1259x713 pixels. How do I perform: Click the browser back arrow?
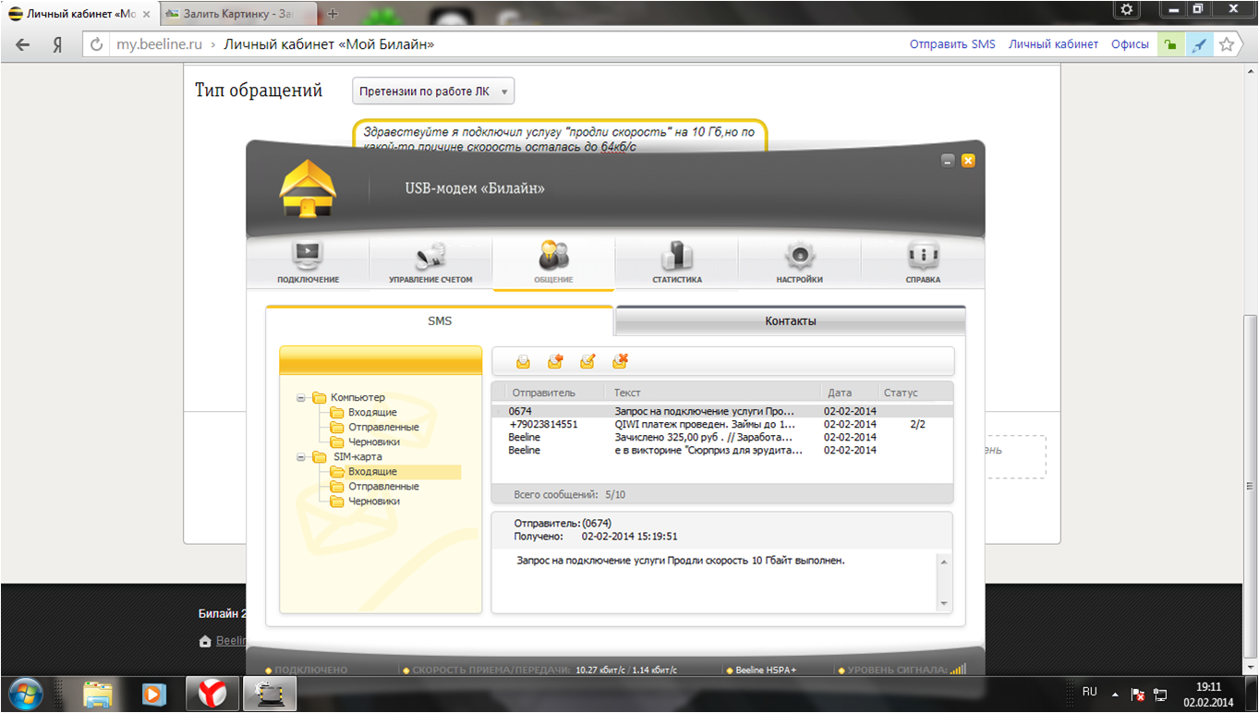(x=23, y=44)
